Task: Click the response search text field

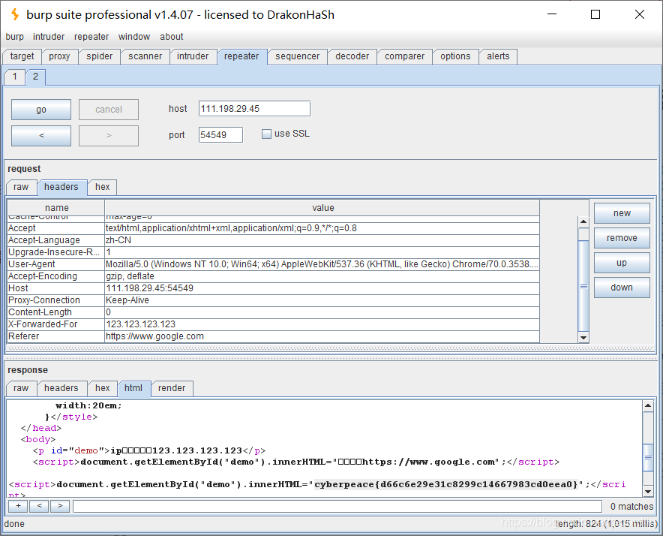Action: click(x=337, y=507)
